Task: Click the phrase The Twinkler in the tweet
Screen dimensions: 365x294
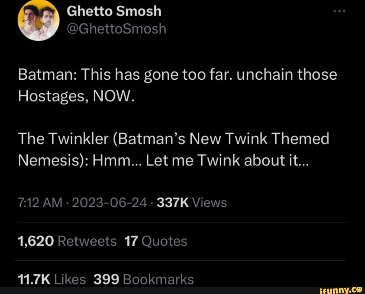Action: 52,138
